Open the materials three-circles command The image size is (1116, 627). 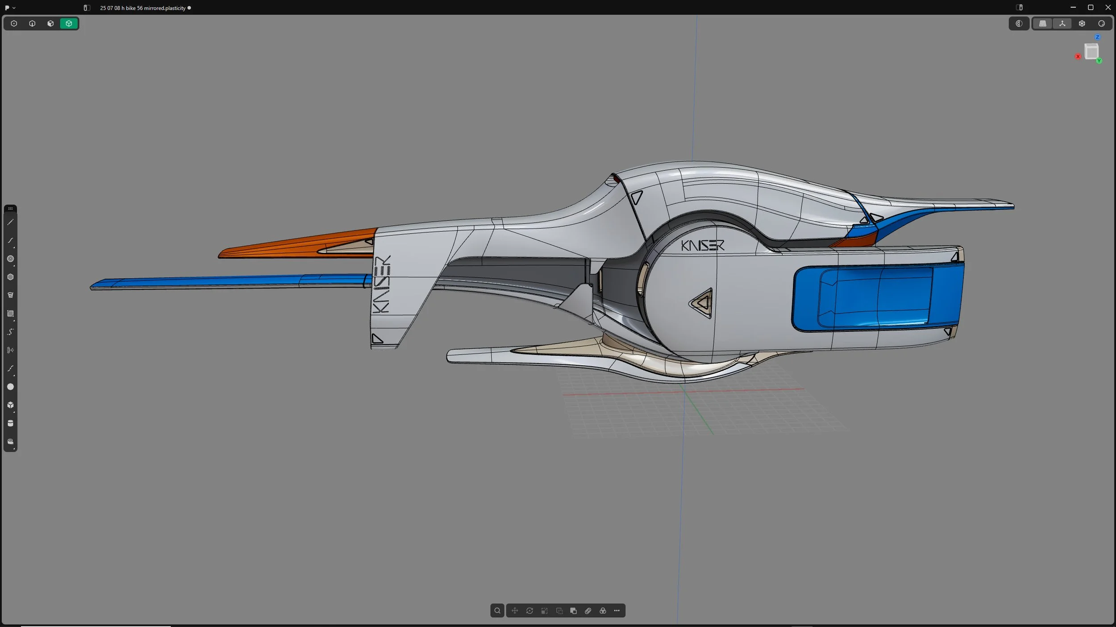click(603, 610)
